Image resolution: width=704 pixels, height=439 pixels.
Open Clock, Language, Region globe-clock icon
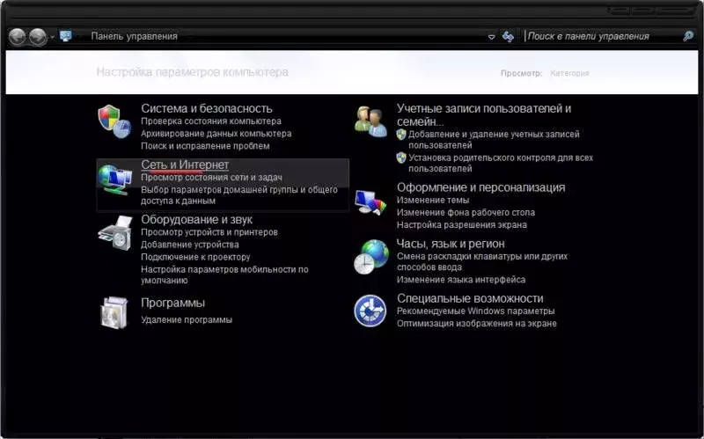pos(370,257)
